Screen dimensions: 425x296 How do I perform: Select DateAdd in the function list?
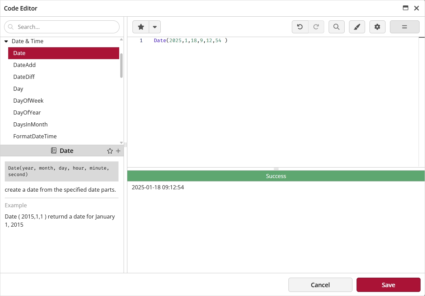(x=25, y=65)
